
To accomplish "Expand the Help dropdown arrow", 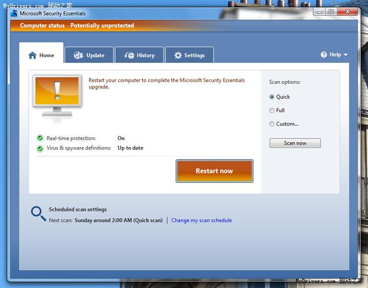I will [x=346, y=55].
